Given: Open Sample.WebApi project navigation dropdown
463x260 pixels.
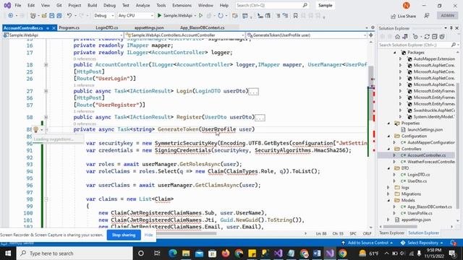Looking at the screenshot, I should point(63,35).
